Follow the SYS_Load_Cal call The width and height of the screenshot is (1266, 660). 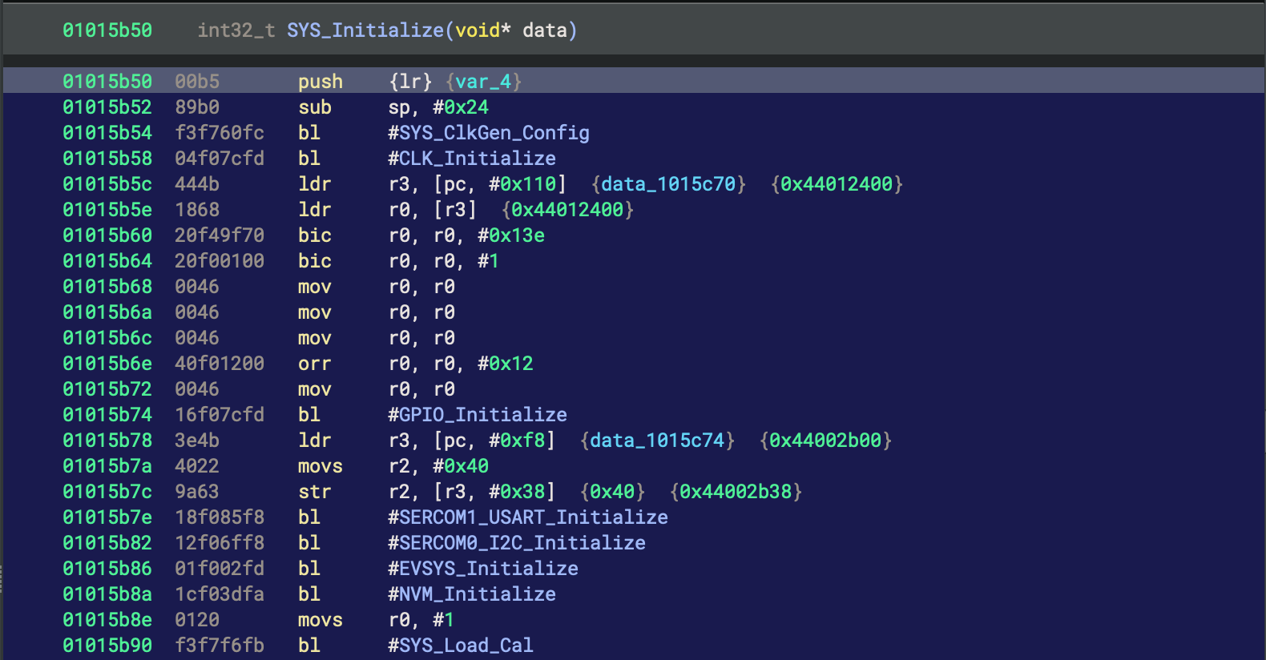tap(466, 646)
